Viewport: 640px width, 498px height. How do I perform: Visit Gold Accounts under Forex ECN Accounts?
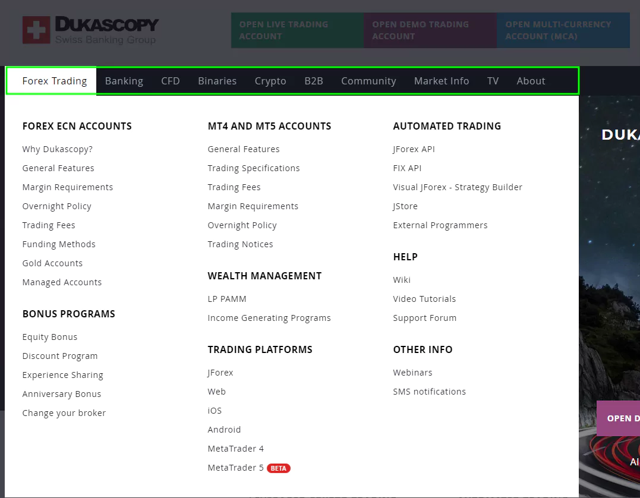coord(52,263)
